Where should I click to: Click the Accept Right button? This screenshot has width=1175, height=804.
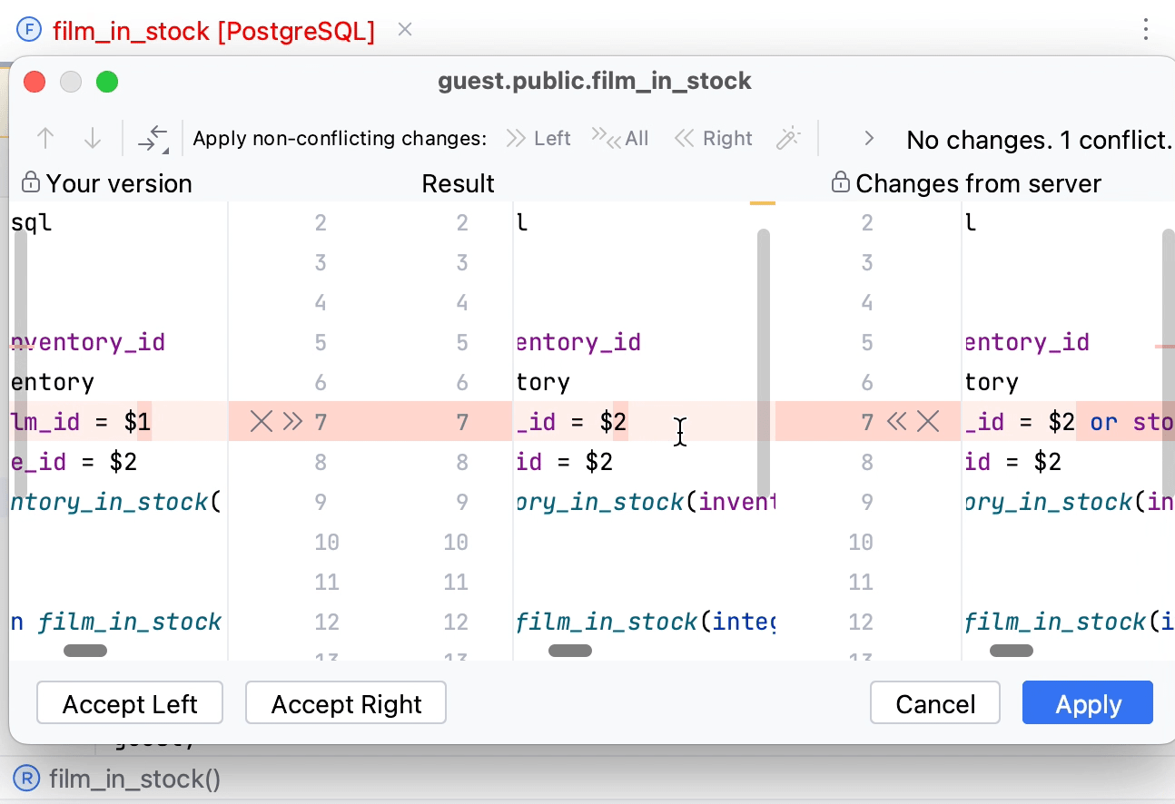point(345,702)
